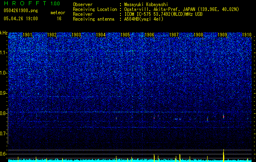Select antenna value A504HB(yagi 4el)
Screen dimensions: 256x162
click(144, 19)
